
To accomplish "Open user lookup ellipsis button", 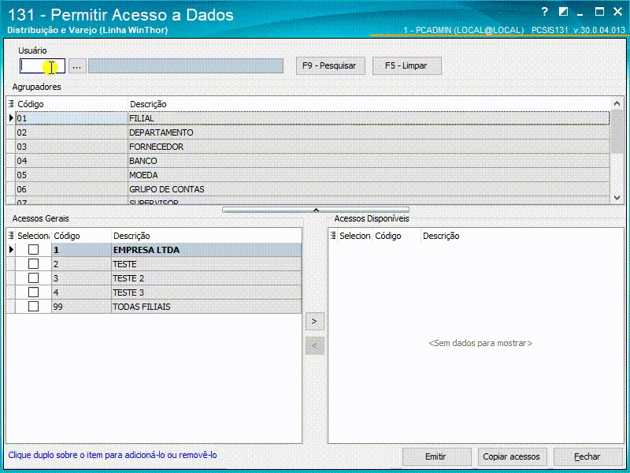I will coord(77,66).
